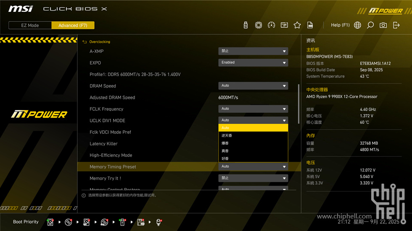Select the internal hard disk boot device icon
This screenshot has height=231, width=412.
(50, 222)
